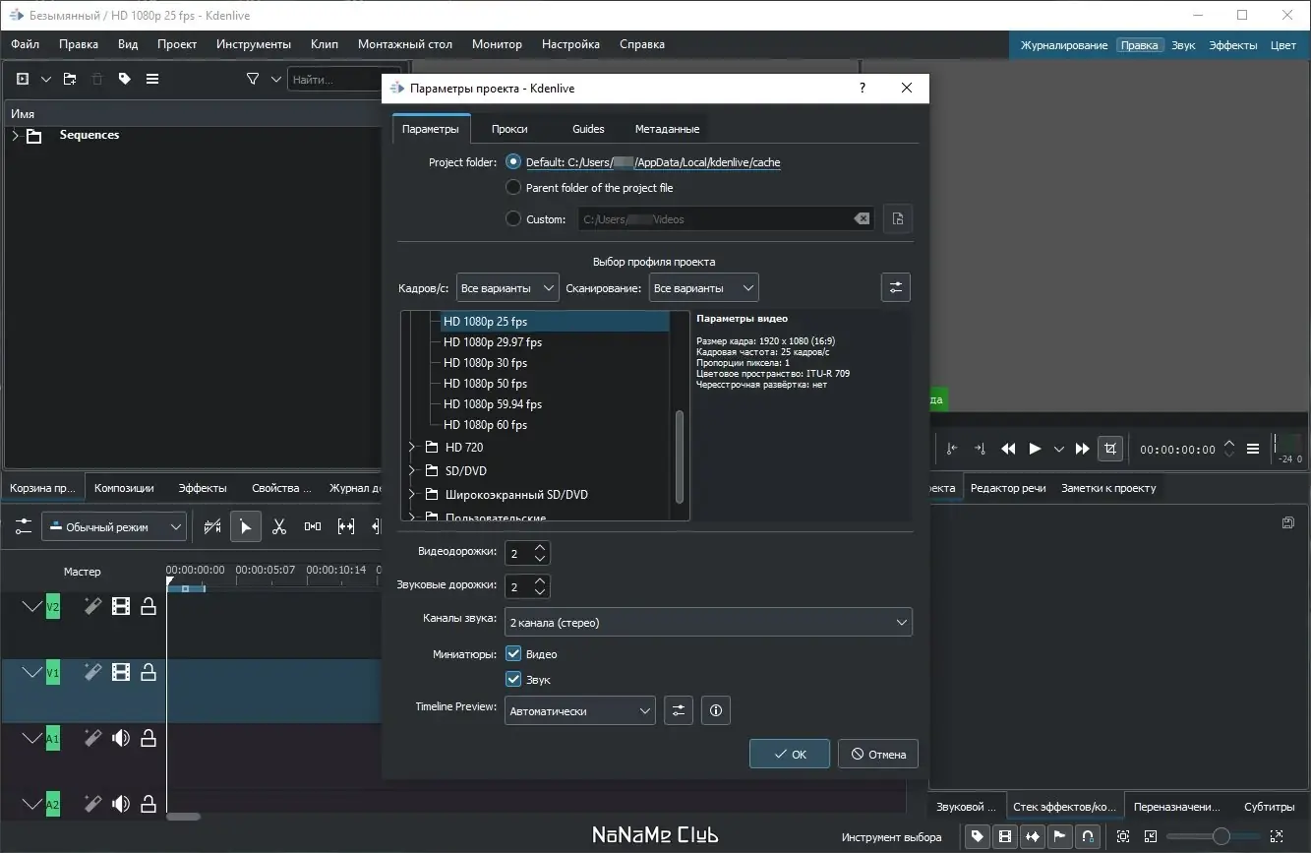
Task: Click the Timeline Preview info icon
Action: [x=715, y=710]
